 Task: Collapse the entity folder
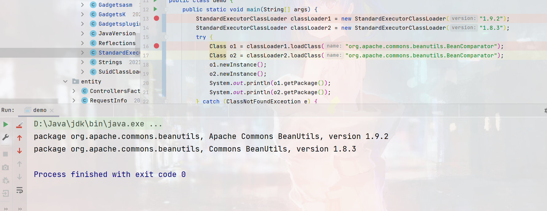(x=65, y=81)
